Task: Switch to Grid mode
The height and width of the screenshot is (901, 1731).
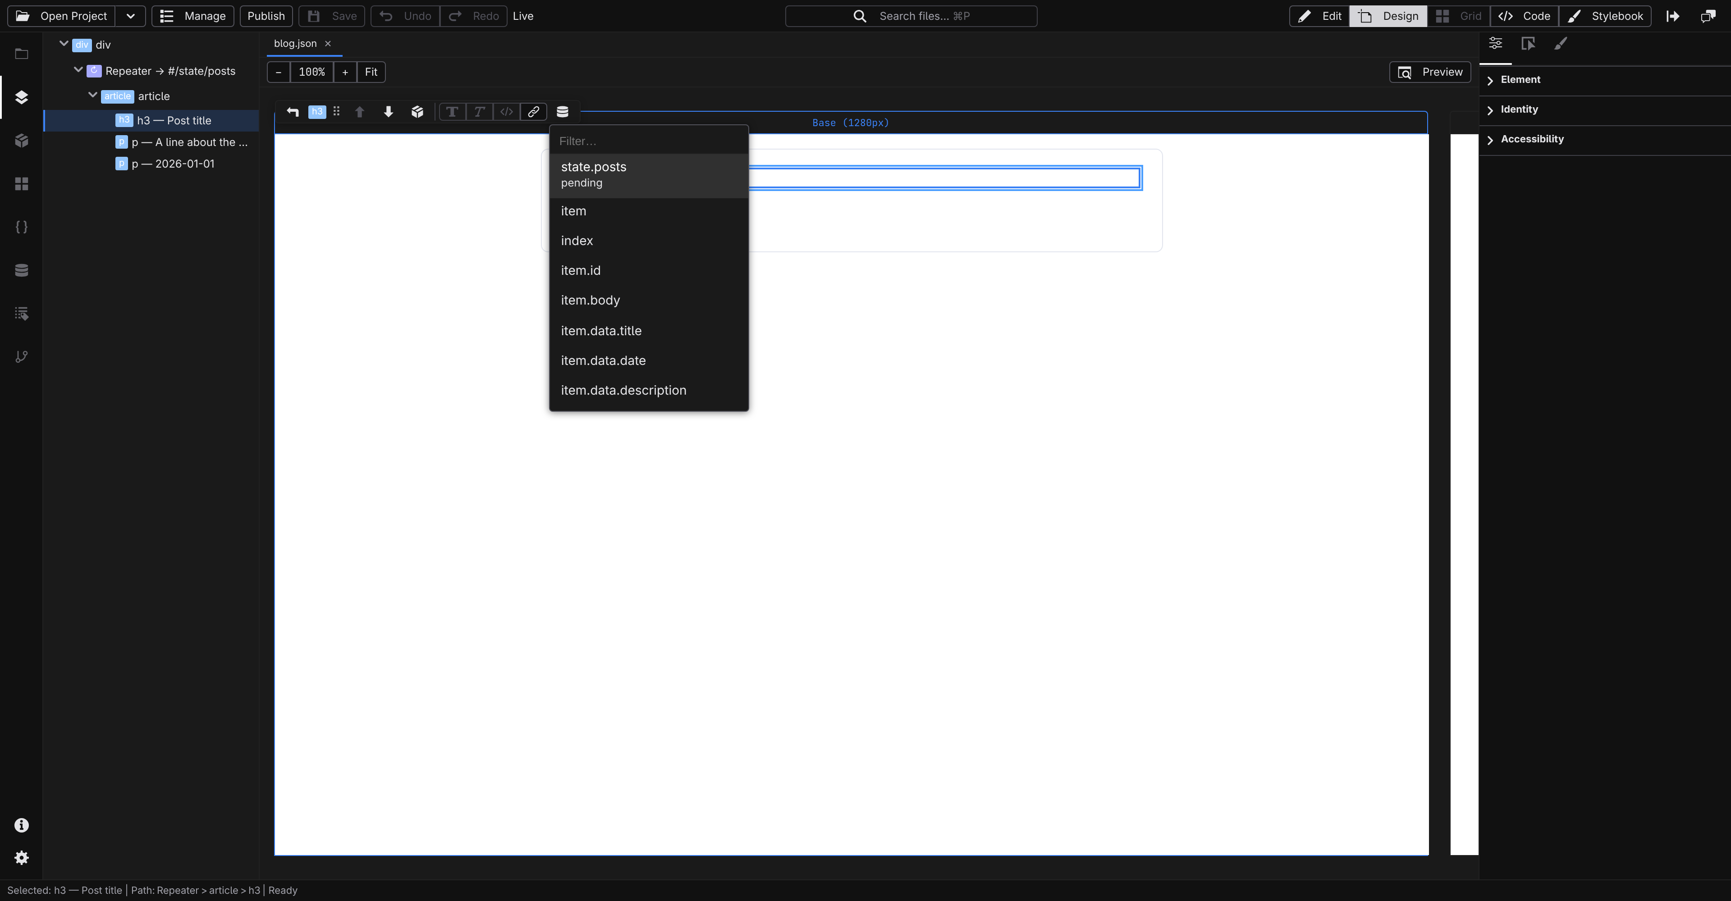Action: tap(1458, 16)
